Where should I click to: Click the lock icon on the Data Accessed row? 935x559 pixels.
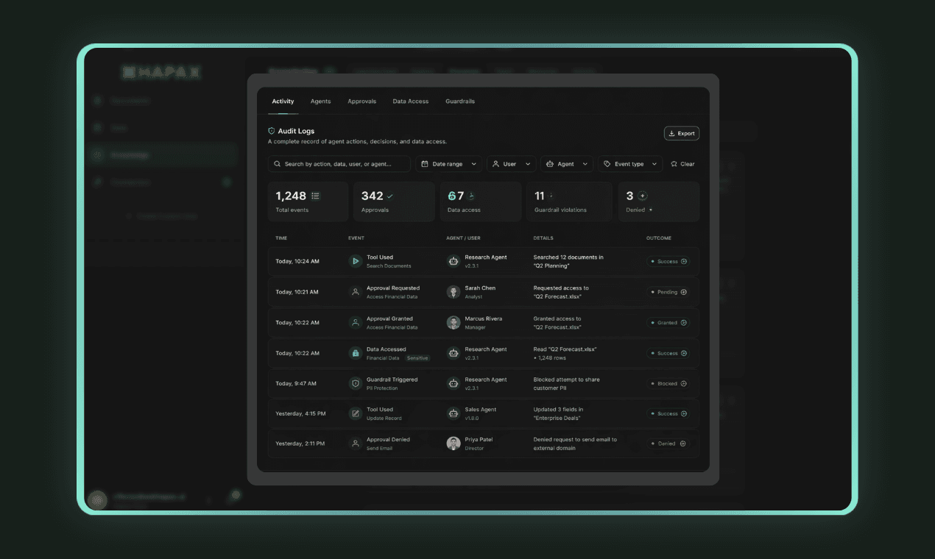[x=356, y=353]
